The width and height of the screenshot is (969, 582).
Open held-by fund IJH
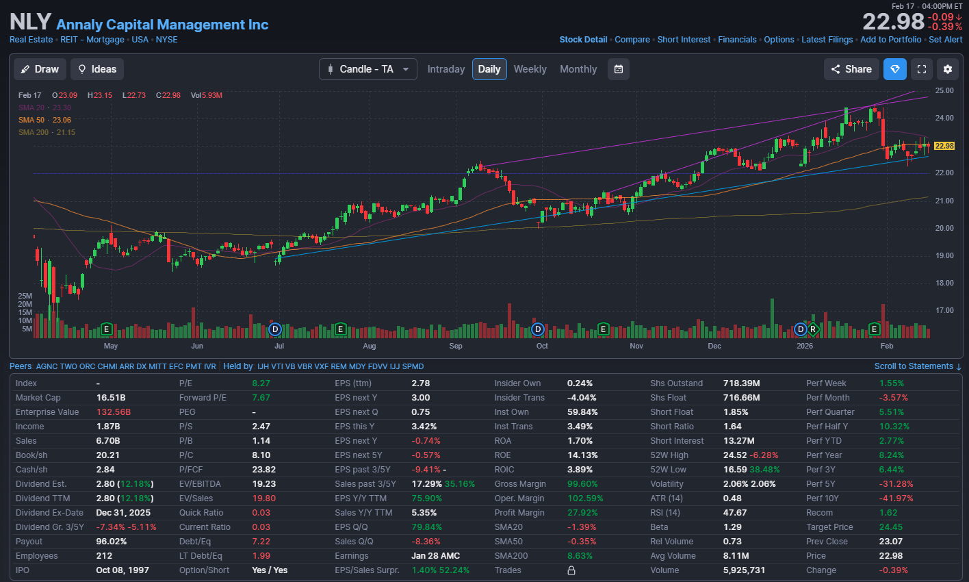263,366
